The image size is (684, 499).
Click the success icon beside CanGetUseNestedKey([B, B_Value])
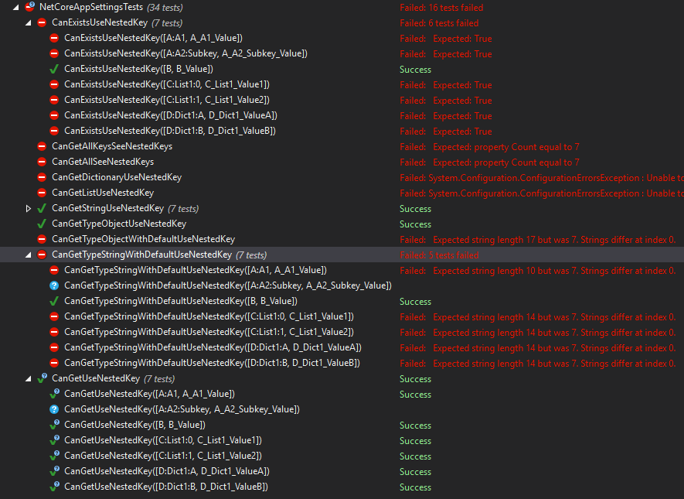[53, 425]
